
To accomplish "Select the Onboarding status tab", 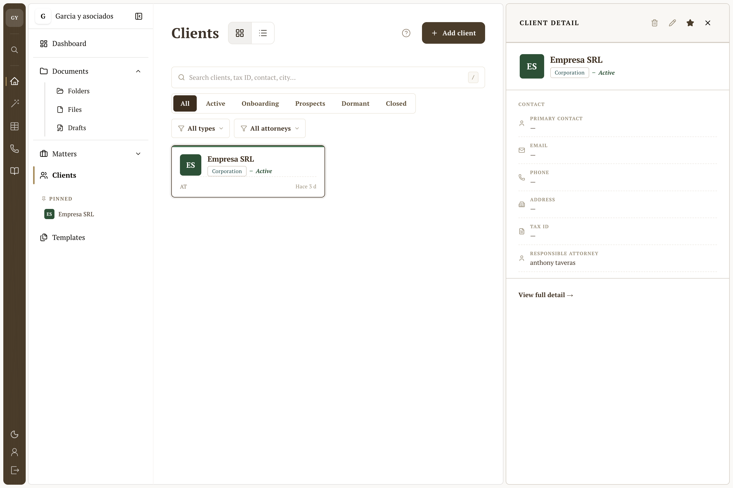I will (260, 103).
